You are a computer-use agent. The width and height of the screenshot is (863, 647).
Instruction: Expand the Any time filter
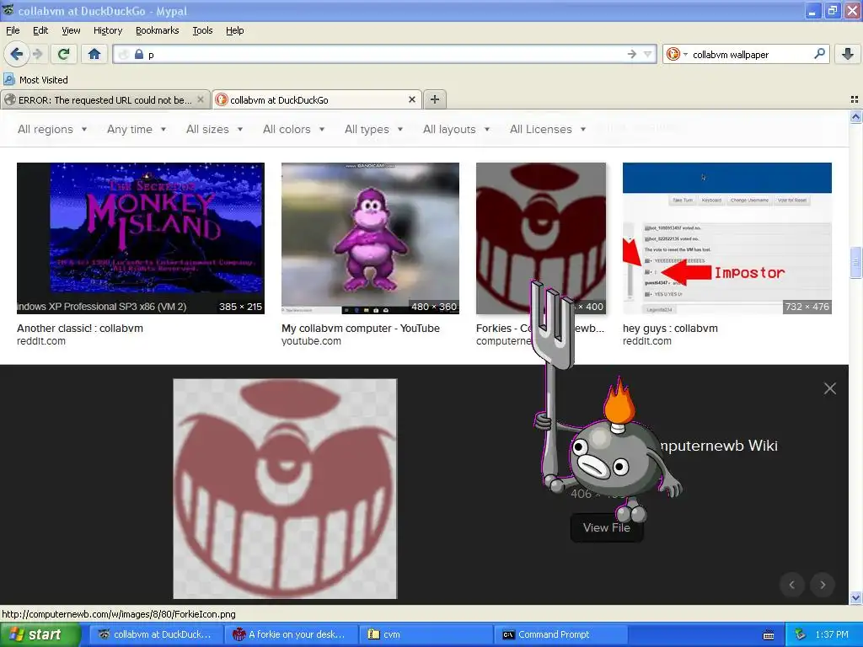[x=137, y=129]
